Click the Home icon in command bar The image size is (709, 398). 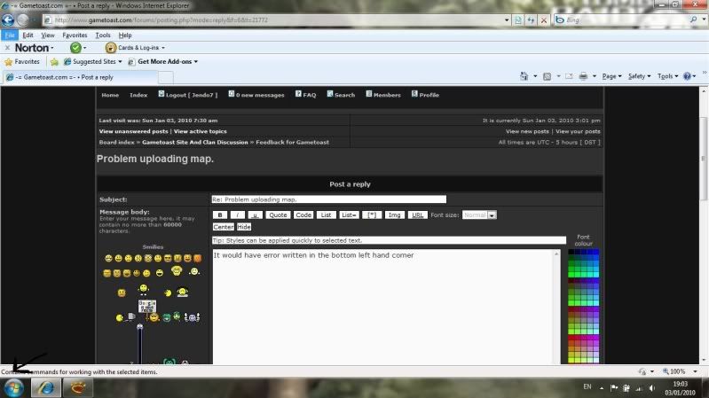pyautogui.click(x=524, y=76)
